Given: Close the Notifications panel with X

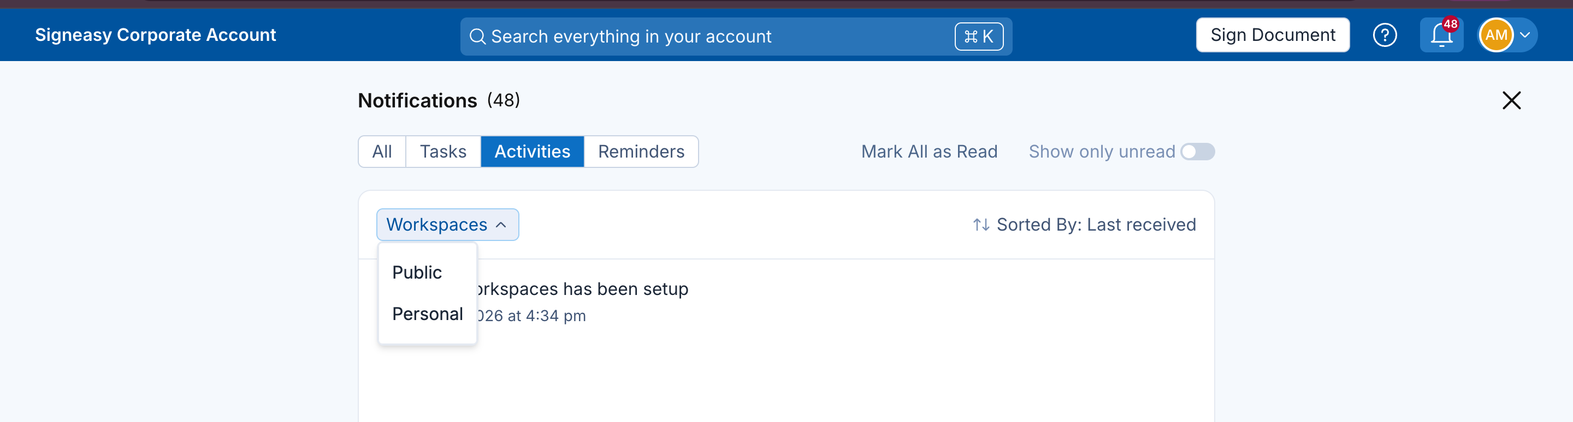Looking at the screenshot, I should pos(1511,101).
